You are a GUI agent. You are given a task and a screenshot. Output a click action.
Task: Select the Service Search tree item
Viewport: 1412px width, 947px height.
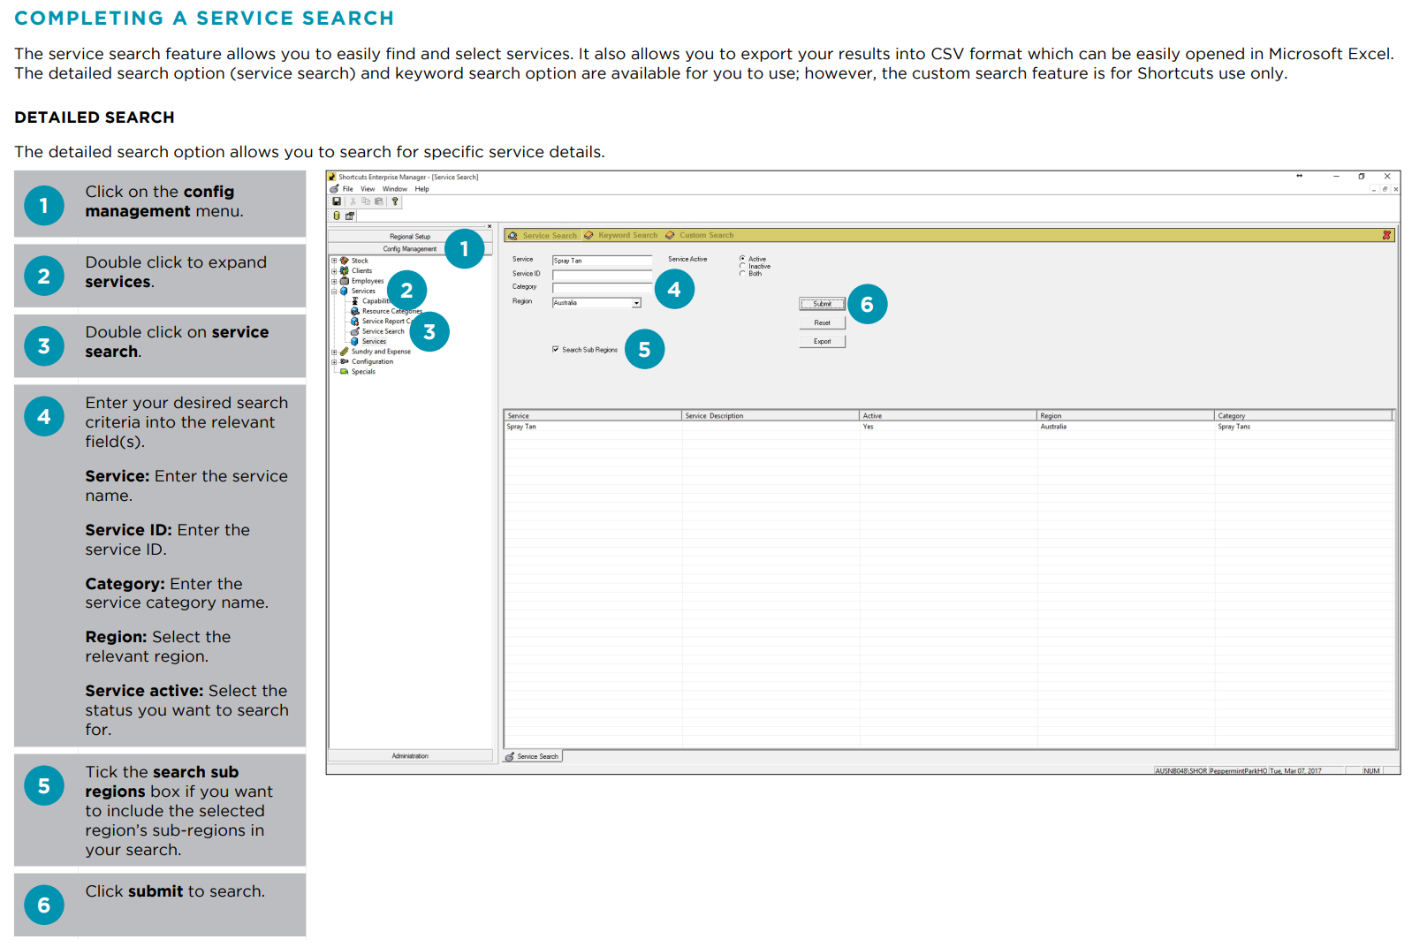point(383,331)
